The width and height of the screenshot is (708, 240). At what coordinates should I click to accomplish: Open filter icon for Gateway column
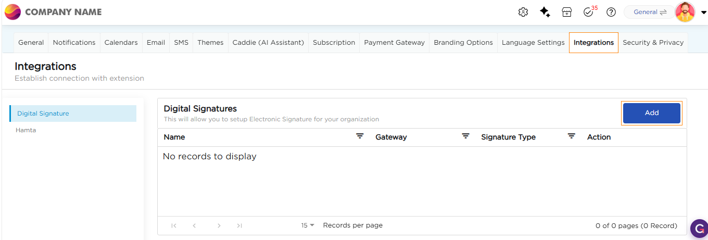465,136
